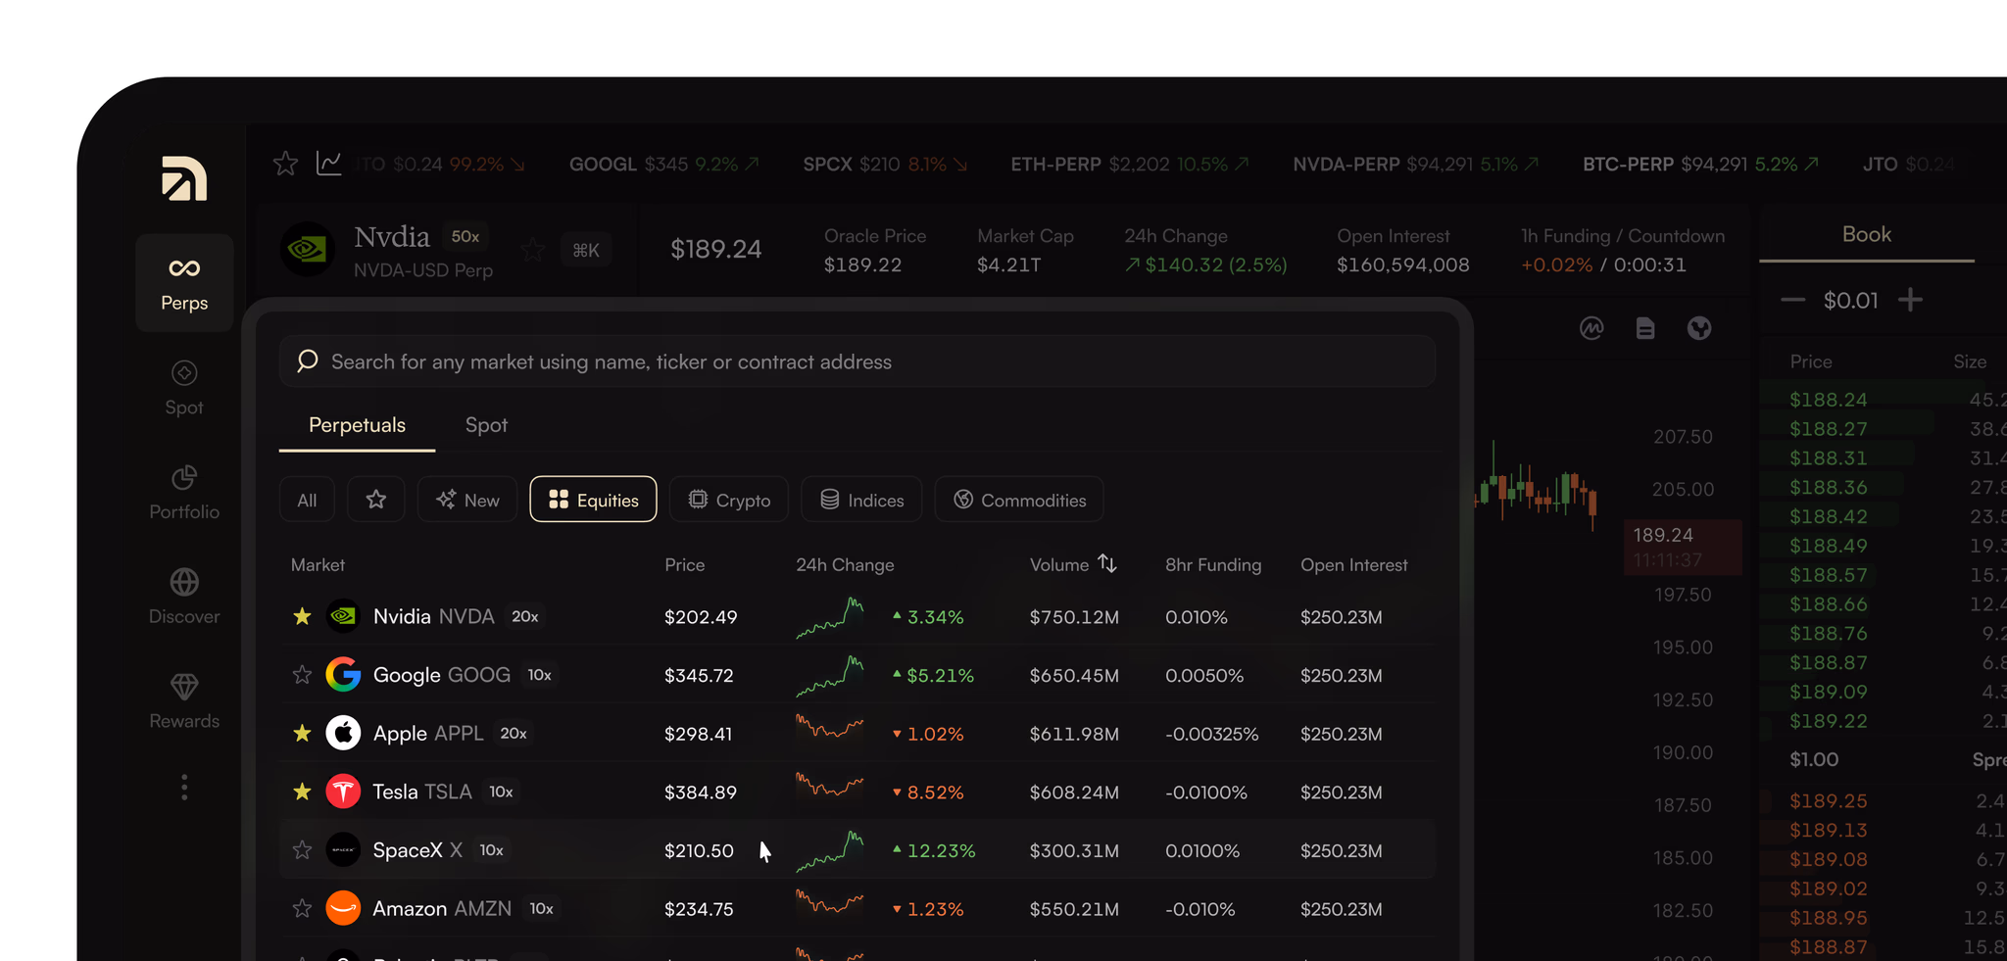2007x961 pixels.
Task: Open the Rewards page from the sidebar
Action: 184,701
